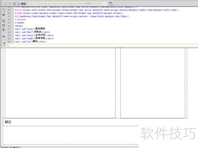Open the address bar dropdown arrow
This screenshot has height=148, width=198.
[x=105, y=4]
